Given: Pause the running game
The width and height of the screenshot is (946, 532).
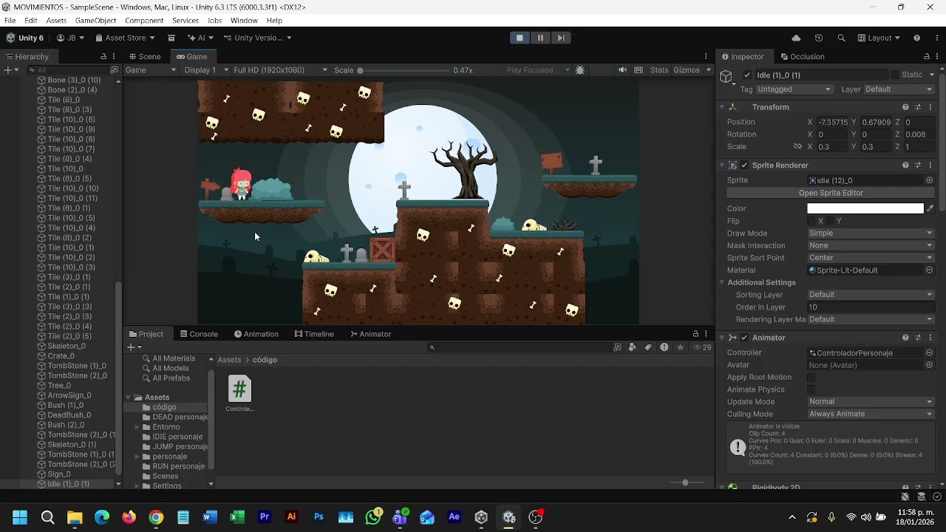Looking at the screenshot, I should (540, 38).
